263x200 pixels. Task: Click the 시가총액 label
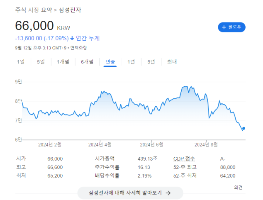pos(105,159)
